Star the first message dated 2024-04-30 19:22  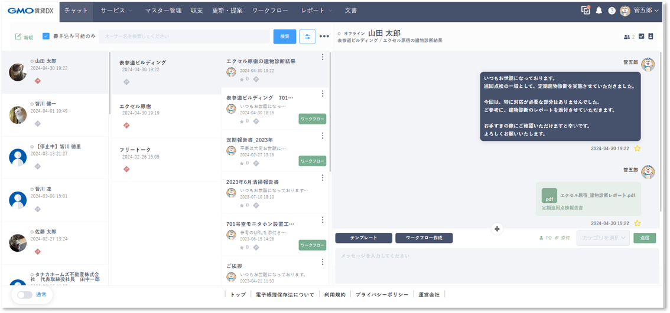coord(637,149)
